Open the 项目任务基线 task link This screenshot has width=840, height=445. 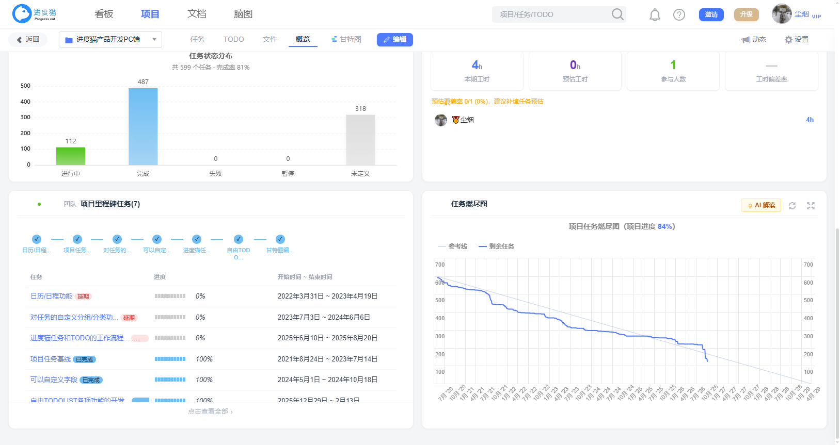51,359
